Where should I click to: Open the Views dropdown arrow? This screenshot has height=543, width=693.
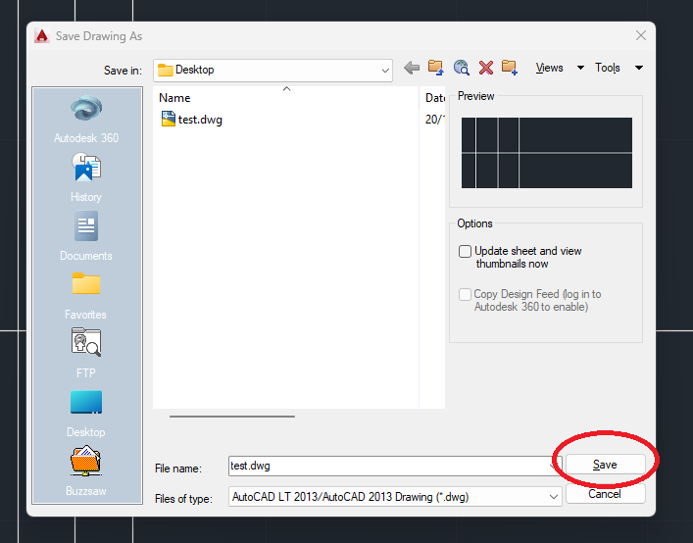(580, 68)
